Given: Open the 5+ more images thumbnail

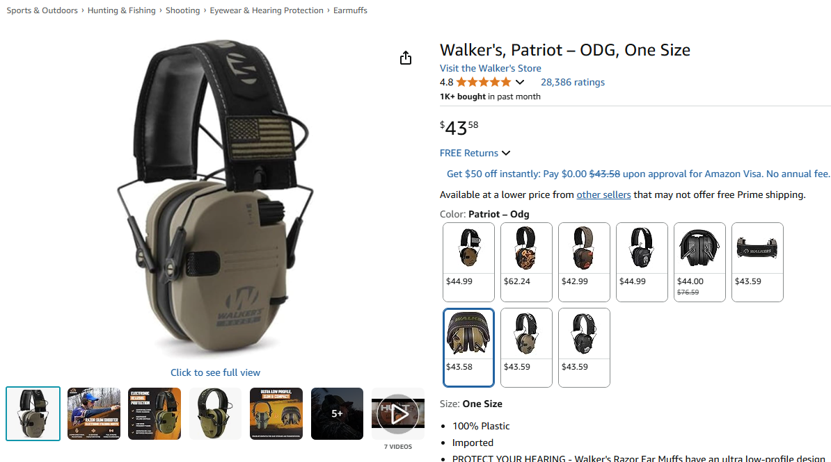Looking at the screenshot, I should (337, 414).
